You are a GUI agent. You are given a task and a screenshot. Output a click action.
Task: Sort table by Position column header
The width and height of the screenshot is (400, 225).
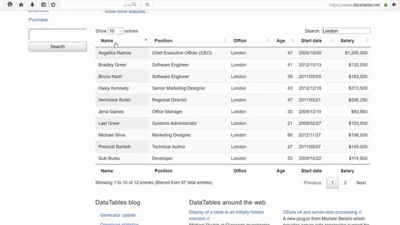188,41
